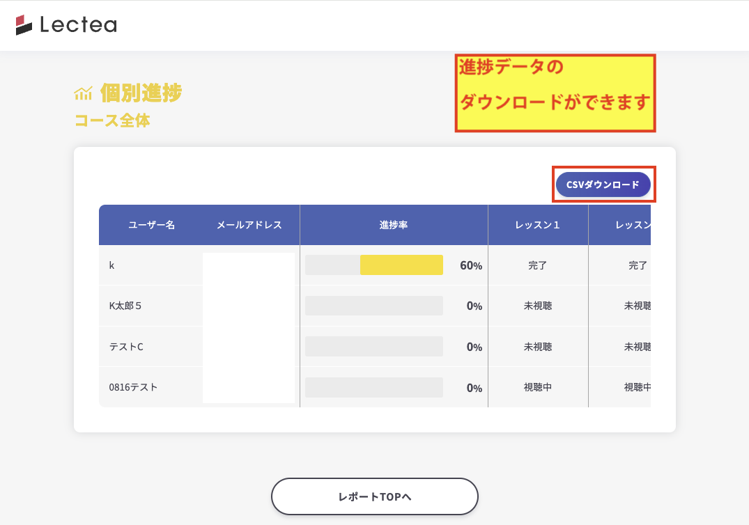Viewport: 749px width, 525px height.
Task: Select user name k in table
Action: (112, 265)
